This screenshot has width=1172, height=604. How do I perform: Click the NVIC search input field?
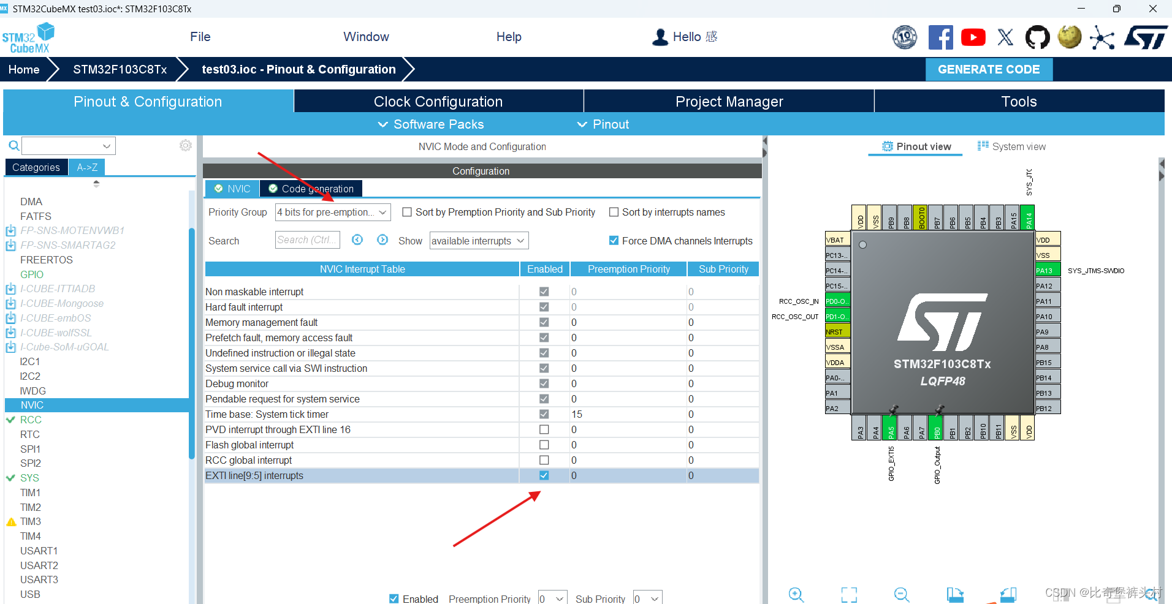click(308, 240)
